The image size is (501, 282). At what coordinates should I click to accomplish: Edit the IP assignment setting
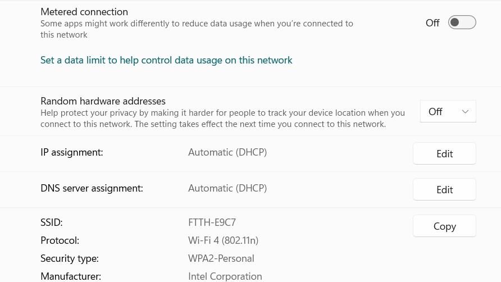click(x=444, y=153)
